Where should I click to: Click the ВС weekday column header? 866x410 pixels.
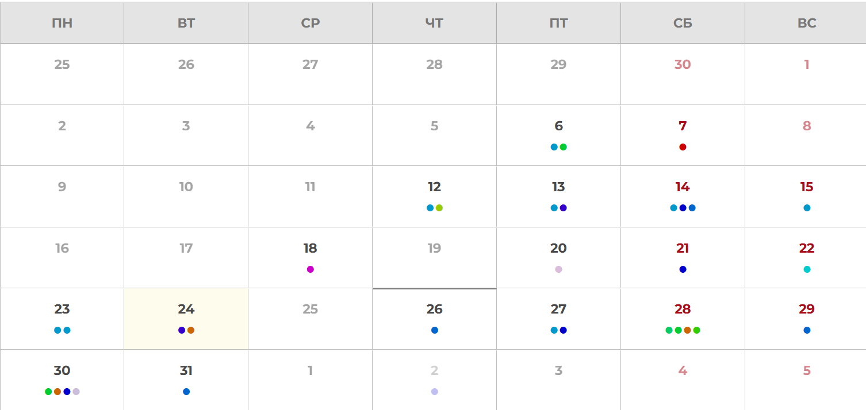point(807,23)
